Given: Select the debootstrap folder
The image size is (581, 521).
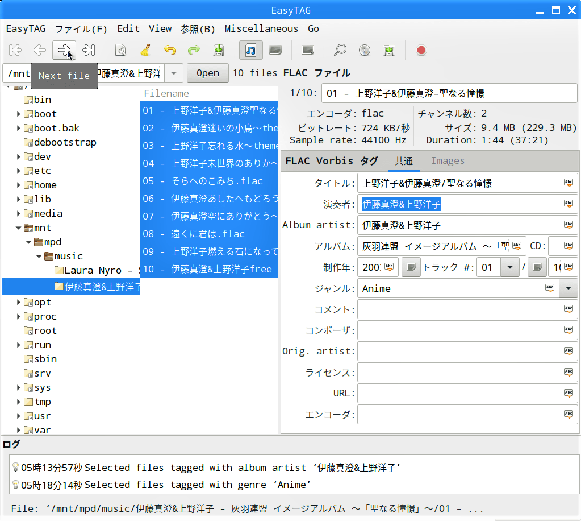Looking at the screenshot, I should point(60,143).
